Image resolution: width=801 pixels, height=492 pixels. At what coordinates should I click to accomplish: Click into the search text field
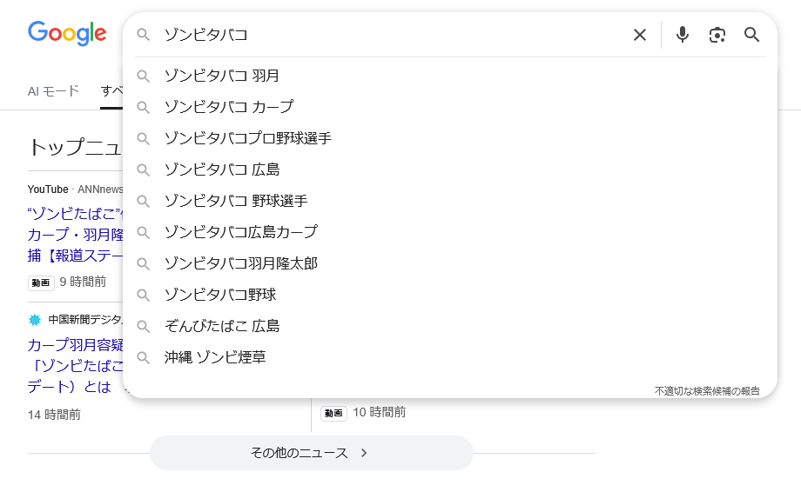[x=392, y=35]
